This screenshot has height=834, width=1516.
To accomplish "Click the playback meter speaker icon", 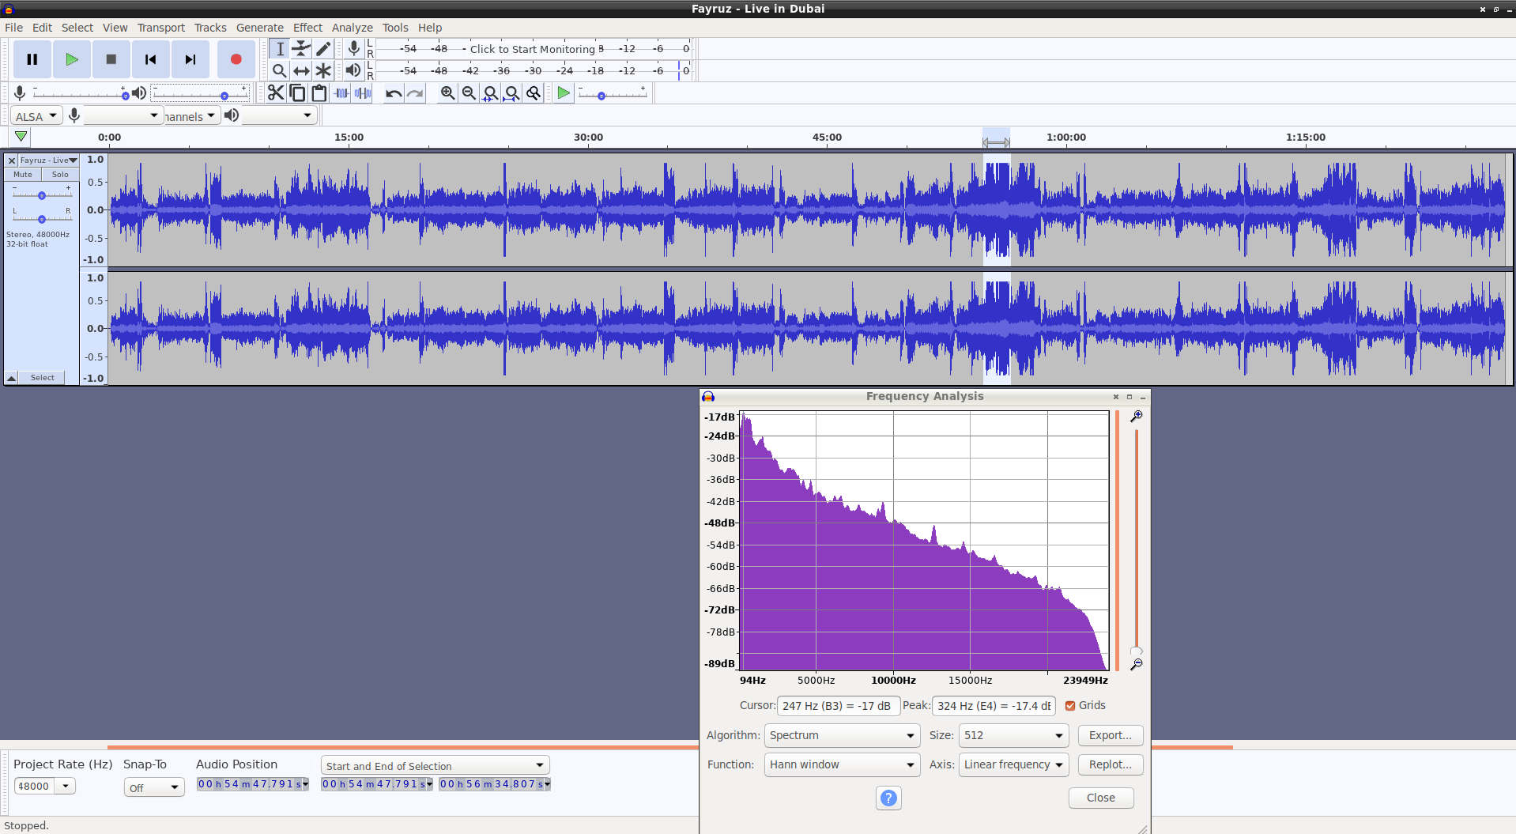I will pos(353,70).
